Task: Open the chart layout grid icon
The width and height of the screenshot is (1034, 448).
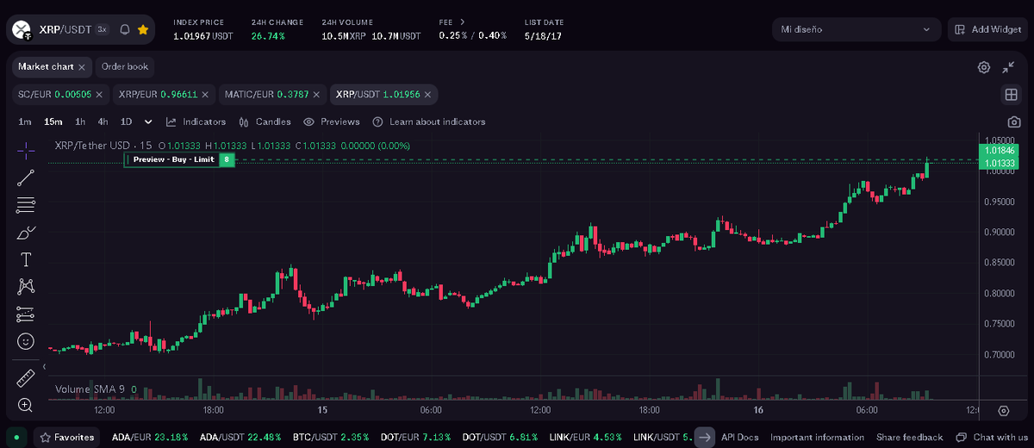Action: click(x=1011, y=94)
